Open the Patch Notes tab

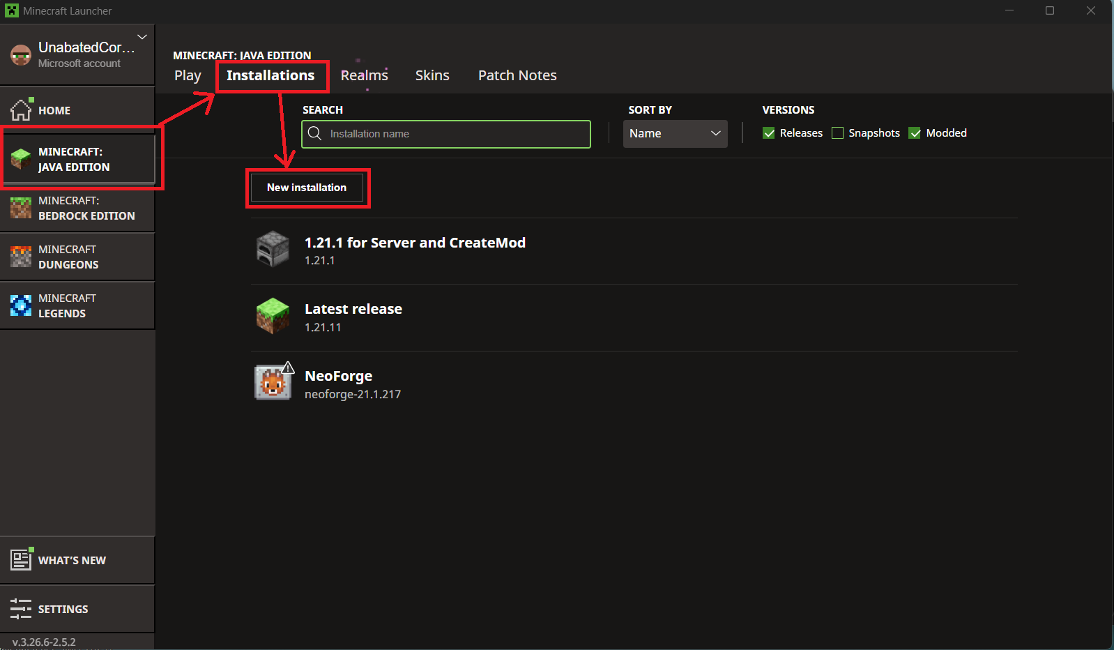point(517,75)
